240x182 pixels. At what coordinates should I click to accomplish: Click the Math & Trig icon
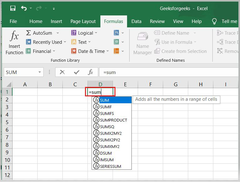coord(116,42)
